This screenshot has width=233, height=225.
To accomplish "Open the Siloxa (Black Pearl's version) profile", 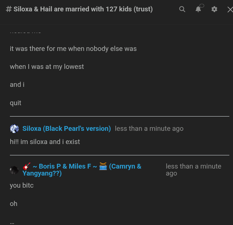I will tap(67, 129).
